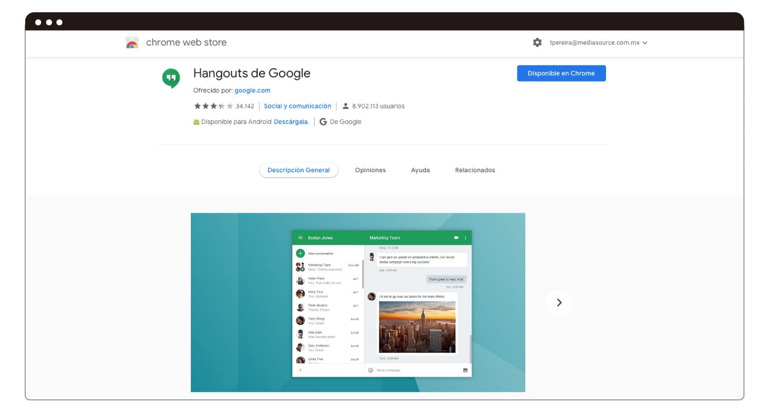769x412 pixels.
Task: Show next screenshot with right arrow
Action: pyautogui.click(x=559, y=302)
